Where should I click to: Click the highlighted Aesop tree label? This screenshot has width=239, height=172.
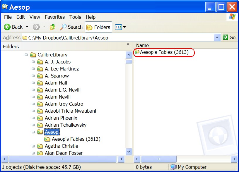pyautogui.click(x=52, y=132)
